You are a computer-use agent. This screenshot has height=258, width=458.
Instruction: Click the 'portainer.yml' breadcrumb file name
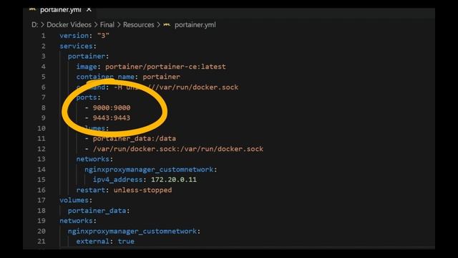[195, 25]
